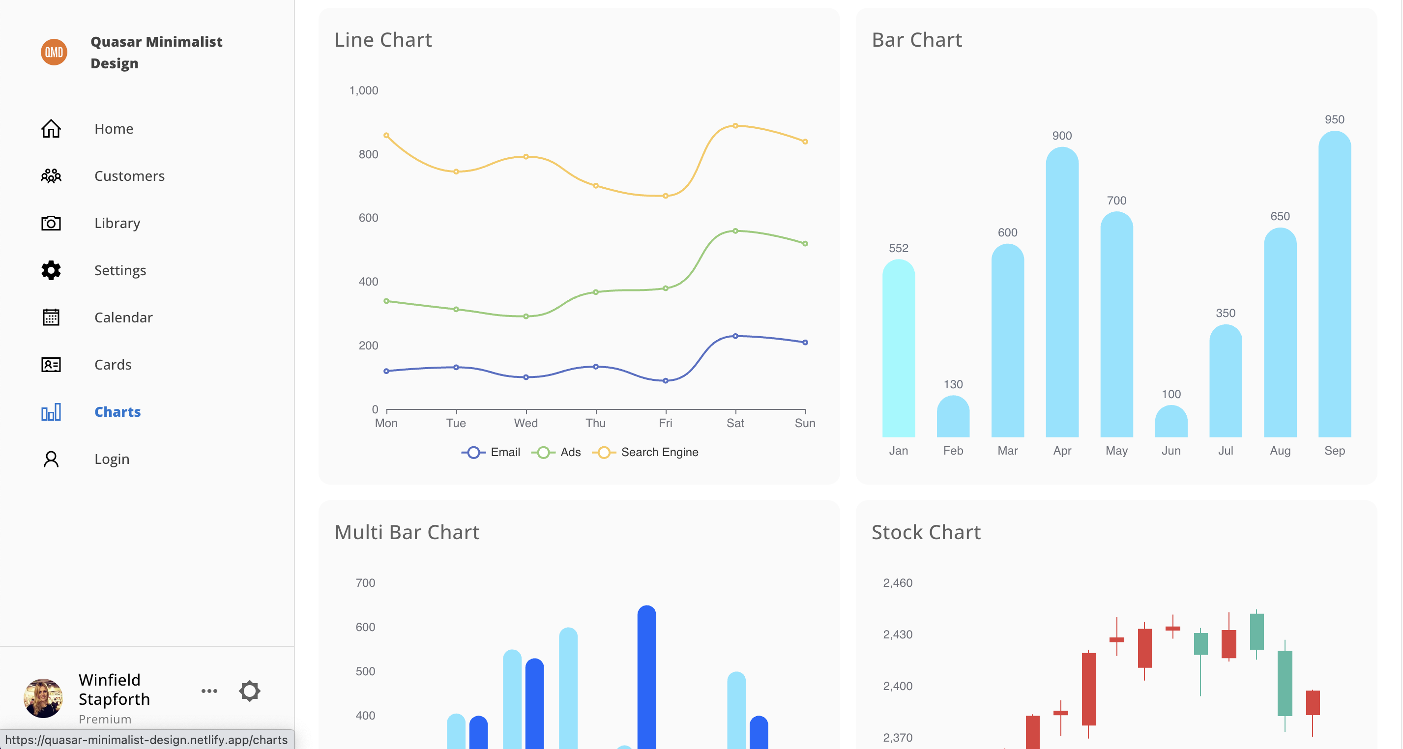Click the Line Chart heading

383,40
